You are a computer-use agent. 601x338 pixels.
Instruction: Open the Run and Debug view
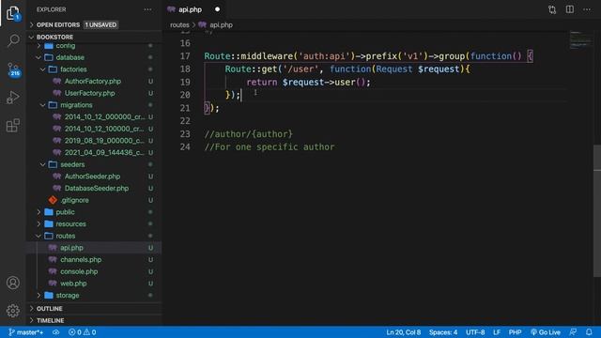pos(13,98)
